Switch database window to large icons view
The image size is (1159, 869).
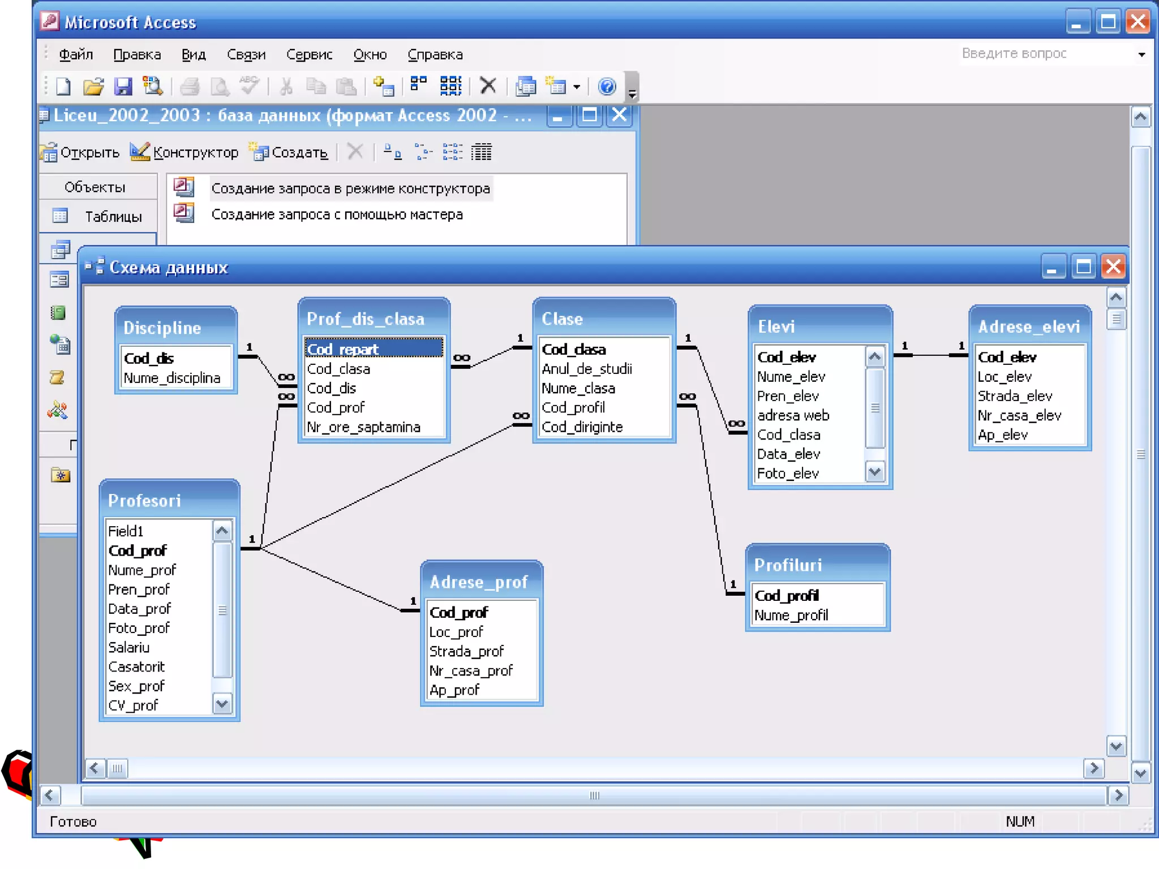point(392,152)
